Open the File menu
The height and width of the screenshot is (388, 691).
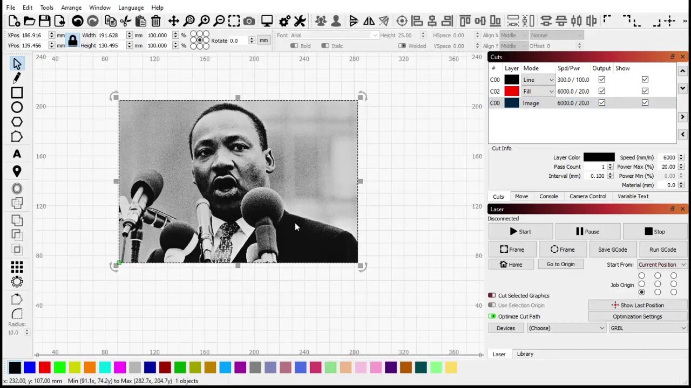11,8
